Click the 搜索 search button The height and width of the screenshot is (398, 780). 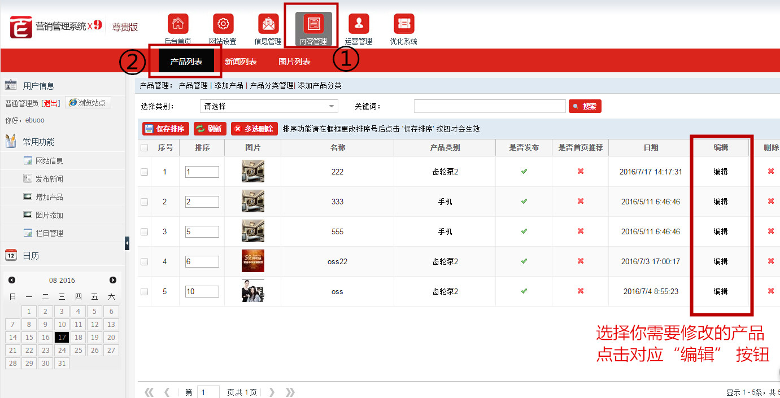click(x=585, y=106)
